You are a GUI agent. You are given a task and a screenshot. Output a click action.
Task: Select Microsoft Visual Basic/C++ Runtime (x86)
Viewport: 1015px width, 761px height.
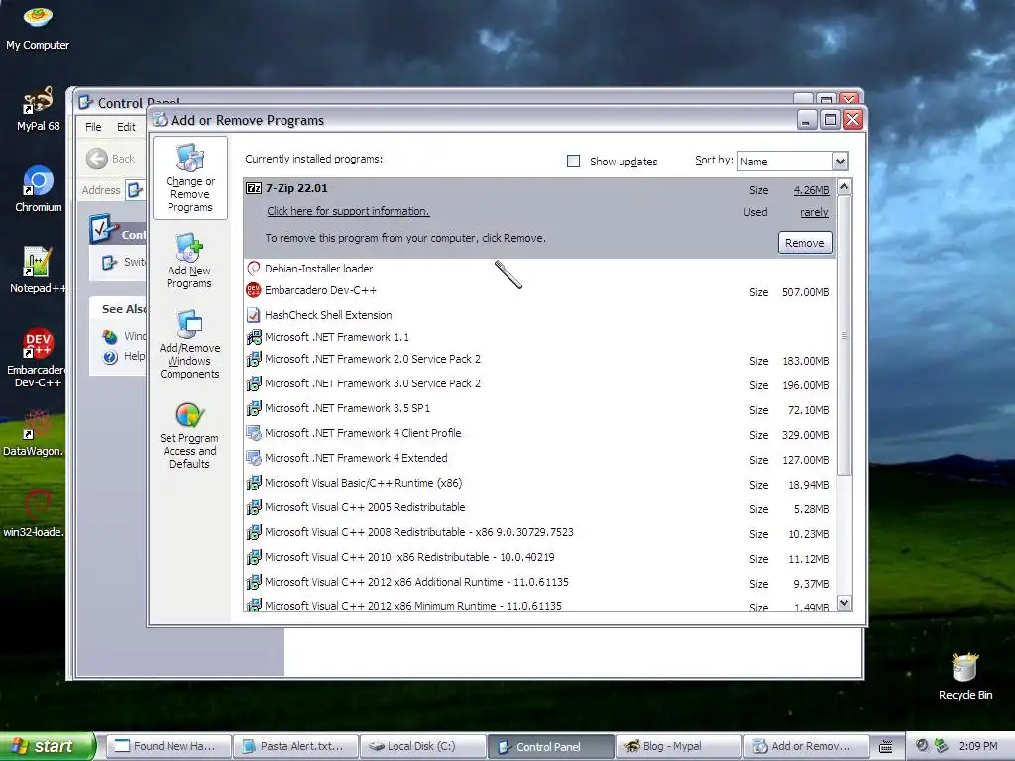tap(539, 483)
